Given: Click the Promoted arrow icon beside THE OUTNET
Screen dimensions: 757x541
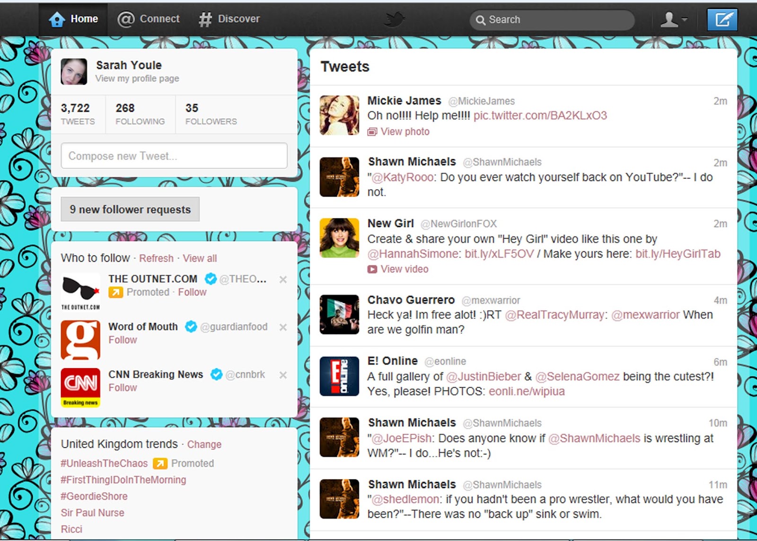Looking at the screenshot, I should 115,293.
